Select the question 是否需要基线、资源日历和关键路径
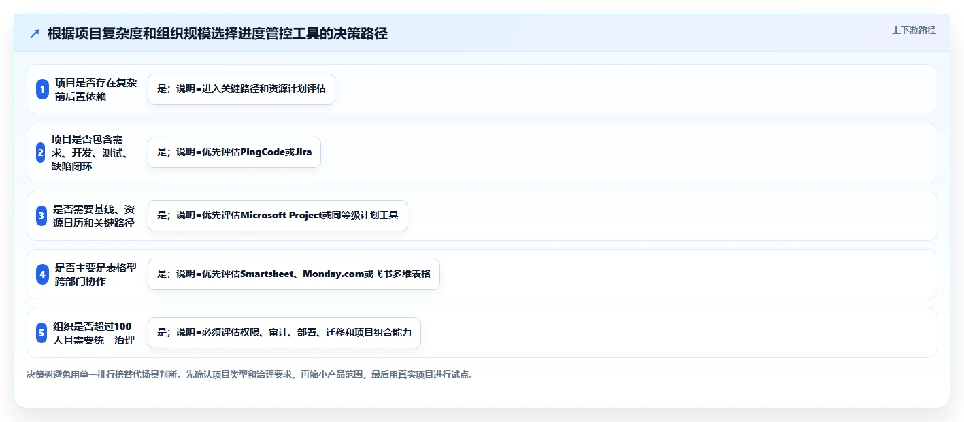Screen dimensions: 964x422 [94, 216]
